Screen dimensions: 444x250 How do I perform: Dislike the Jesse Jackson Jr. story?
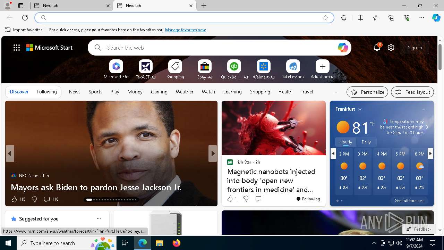pos(34,199)
